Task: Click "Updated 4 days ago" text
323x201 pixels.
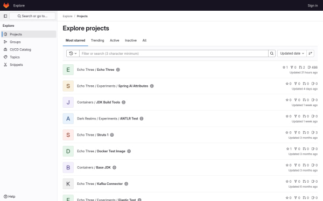Action: click(305, 89)
